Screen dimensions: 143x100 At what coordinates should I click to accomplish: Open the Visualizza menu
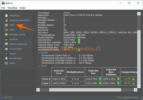click(x=12, y=8)
